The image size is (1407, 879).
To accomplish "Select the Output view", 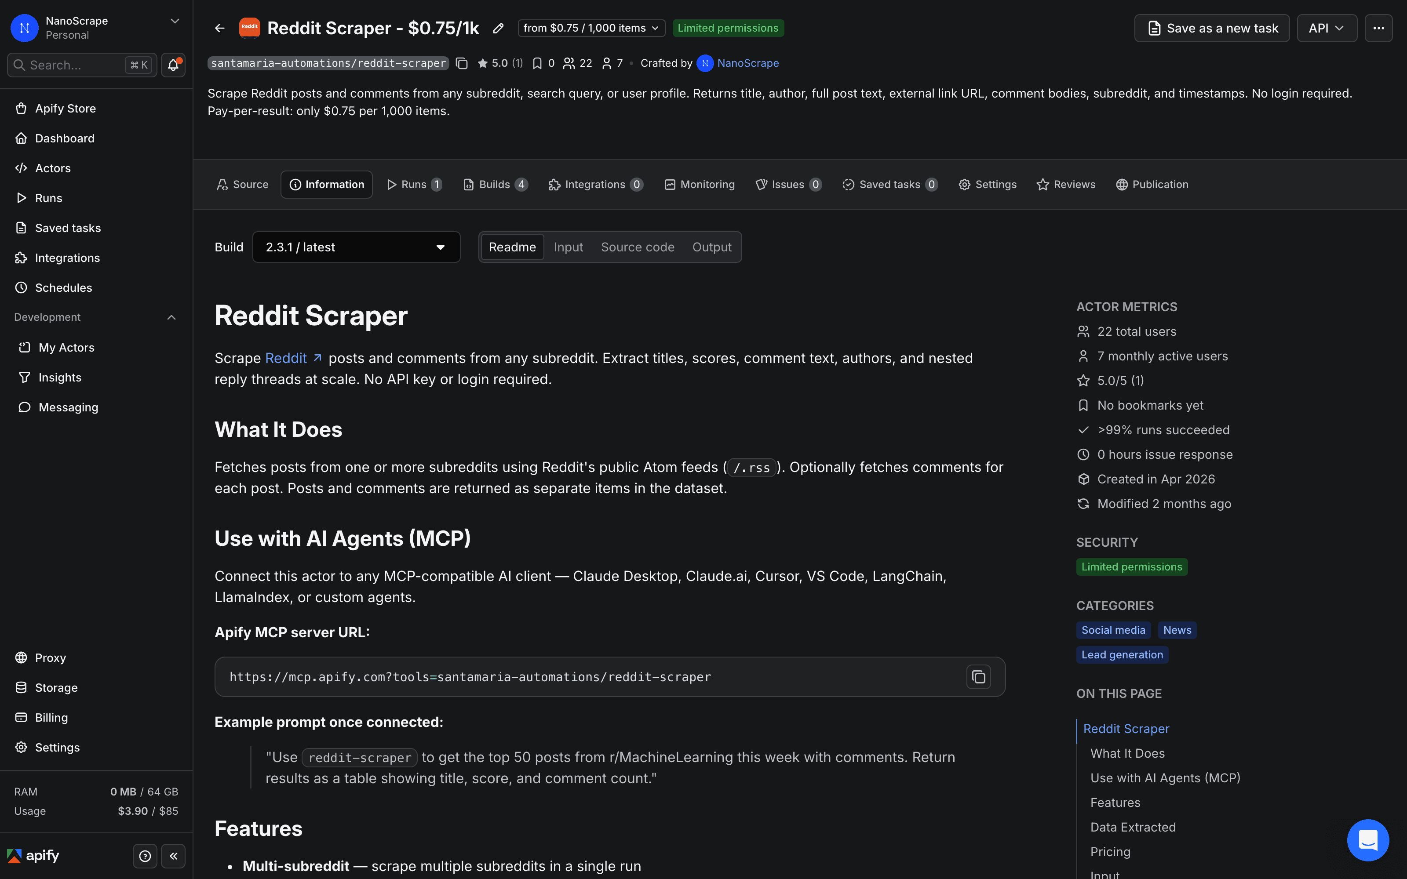I will click(x=712, y=247).
